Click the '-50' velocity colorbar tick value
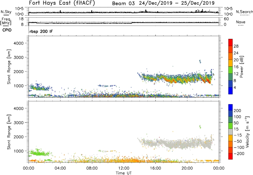Image resolution: width=253 pixels, height=175 pixels. 238,141
